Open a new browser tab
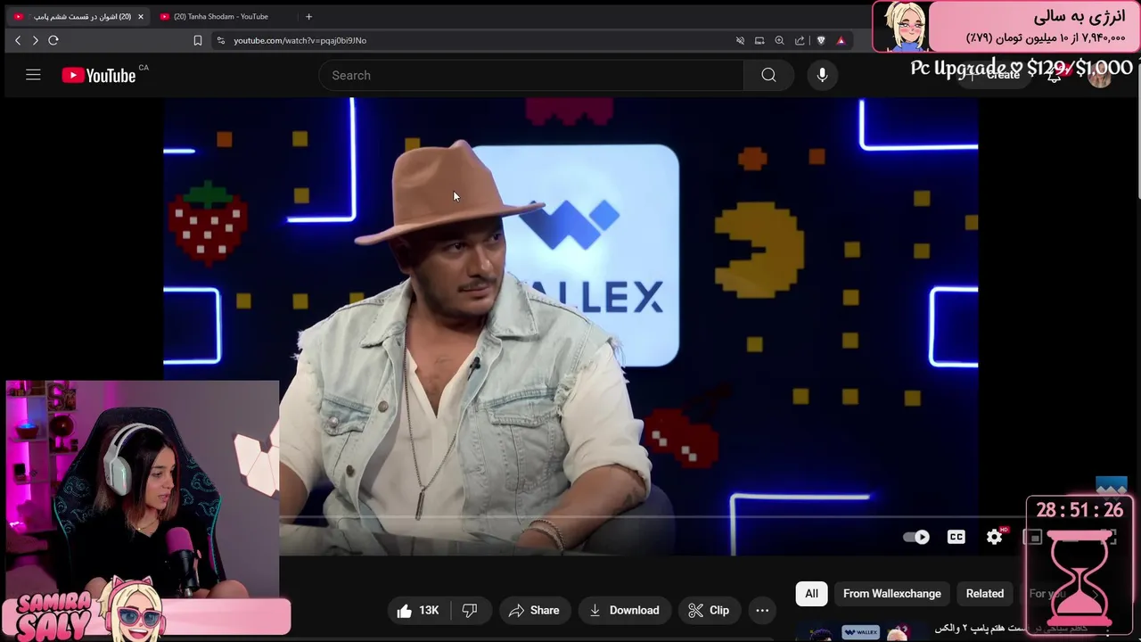1141x642 pixels. [x=308, y=16]
